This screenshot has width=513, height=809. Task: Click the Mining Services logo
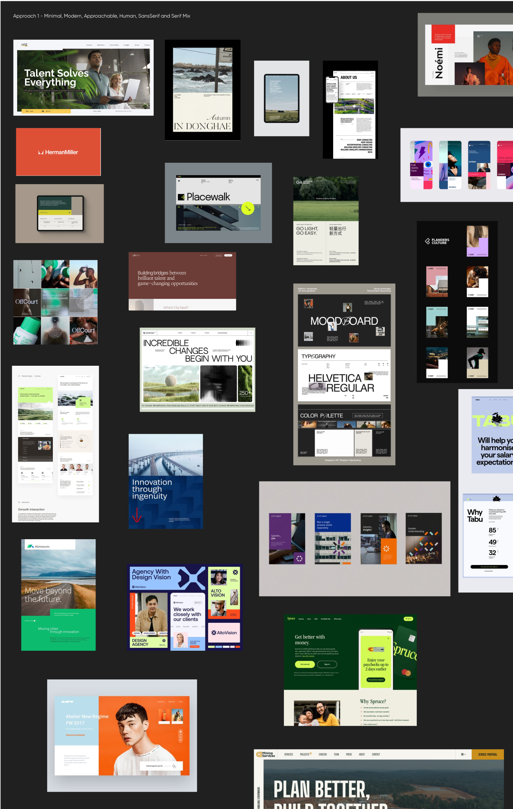(x=266, y=754)
